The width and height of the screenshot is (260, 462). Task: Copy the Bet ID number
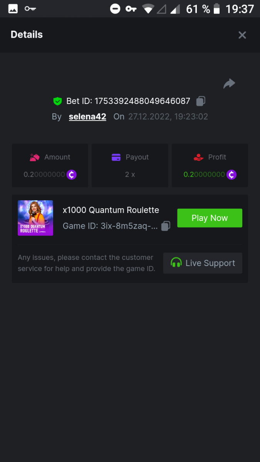tap(201, 101)
